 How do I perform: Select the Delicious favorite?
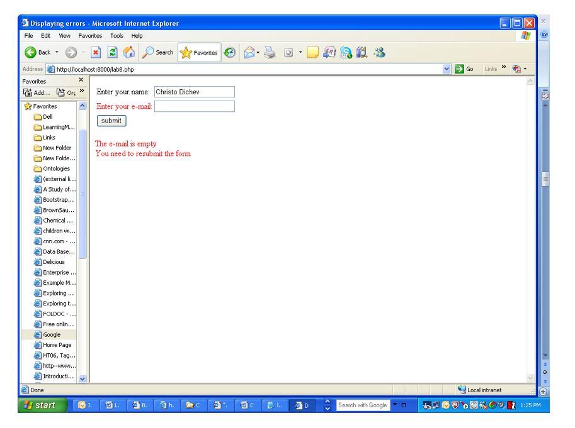49,262
